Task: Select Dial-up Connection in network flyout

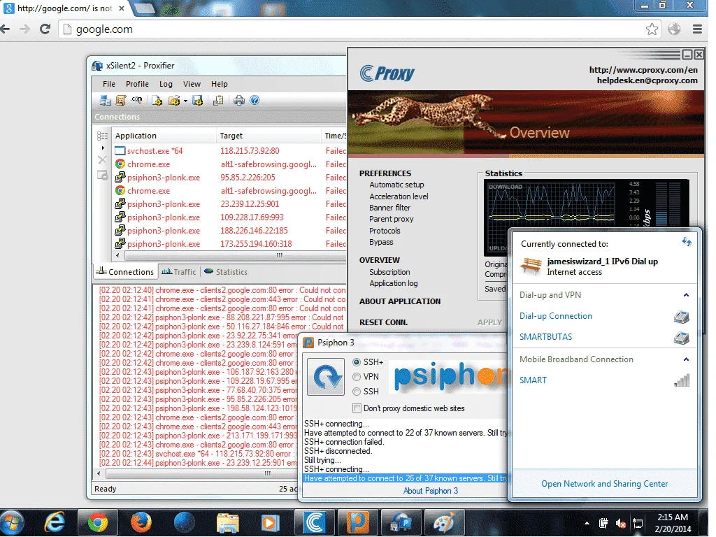Action: (555, 316)
